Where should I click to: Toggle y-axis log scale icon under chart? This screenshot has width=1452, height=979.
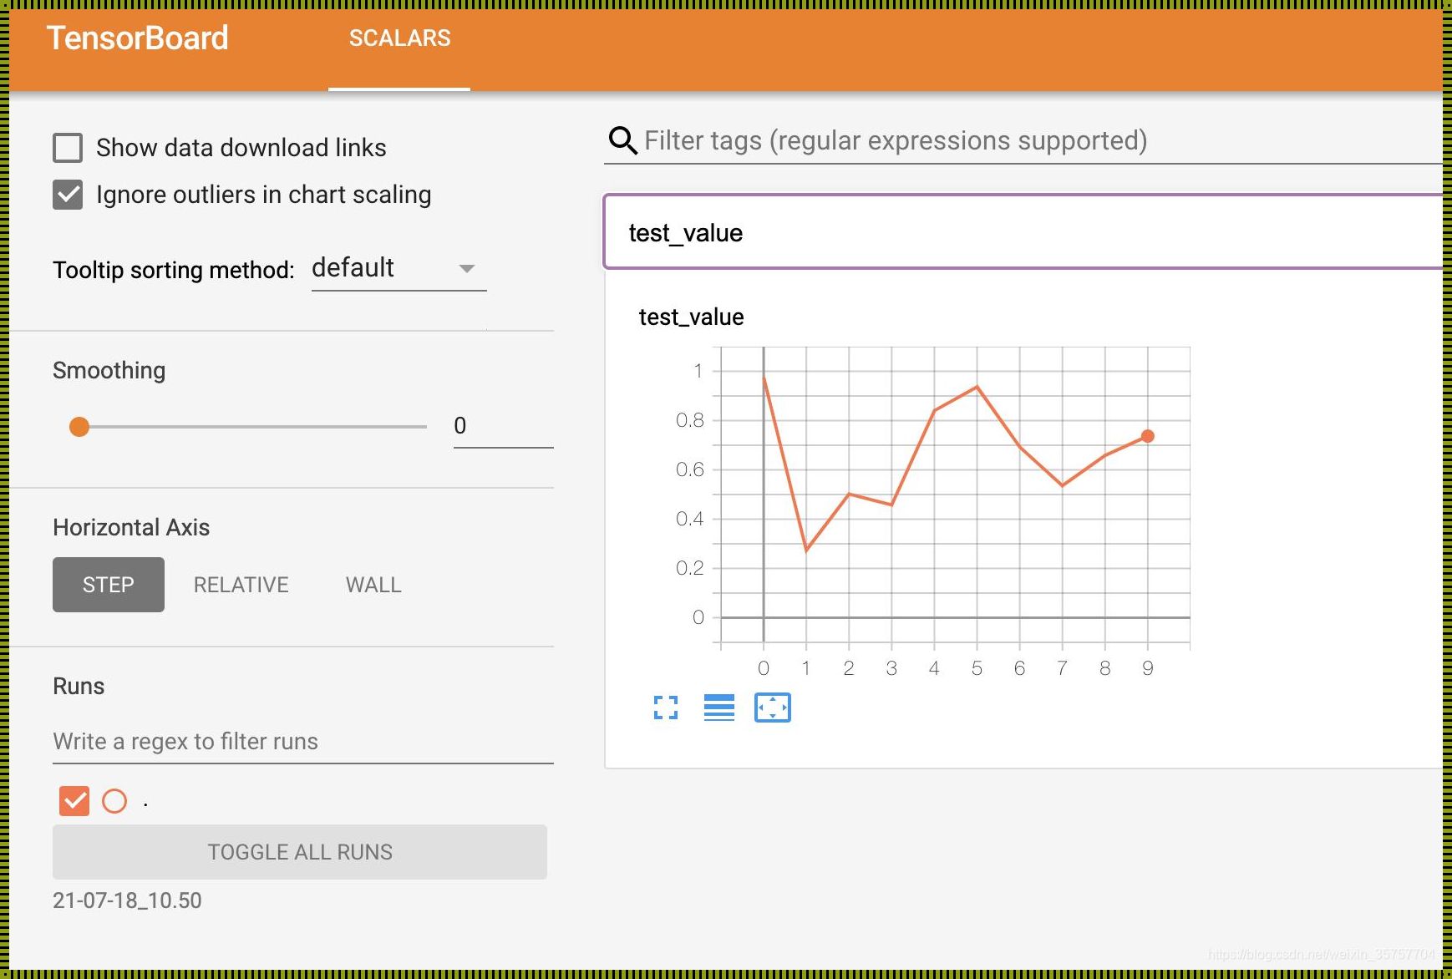point(719,708)
